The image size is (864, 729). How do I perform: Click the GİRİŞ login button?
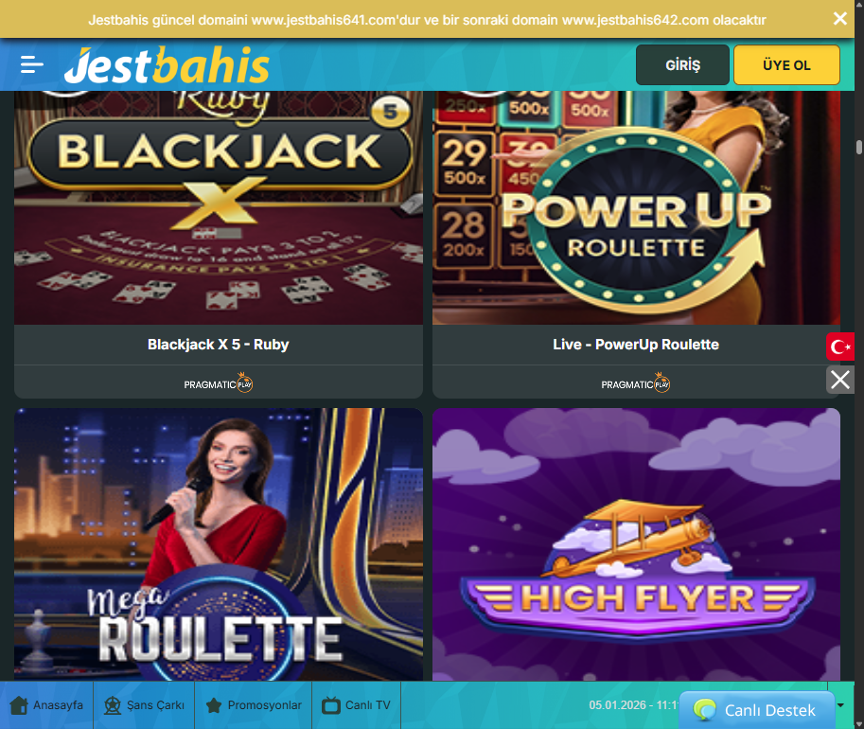point(682,65)
